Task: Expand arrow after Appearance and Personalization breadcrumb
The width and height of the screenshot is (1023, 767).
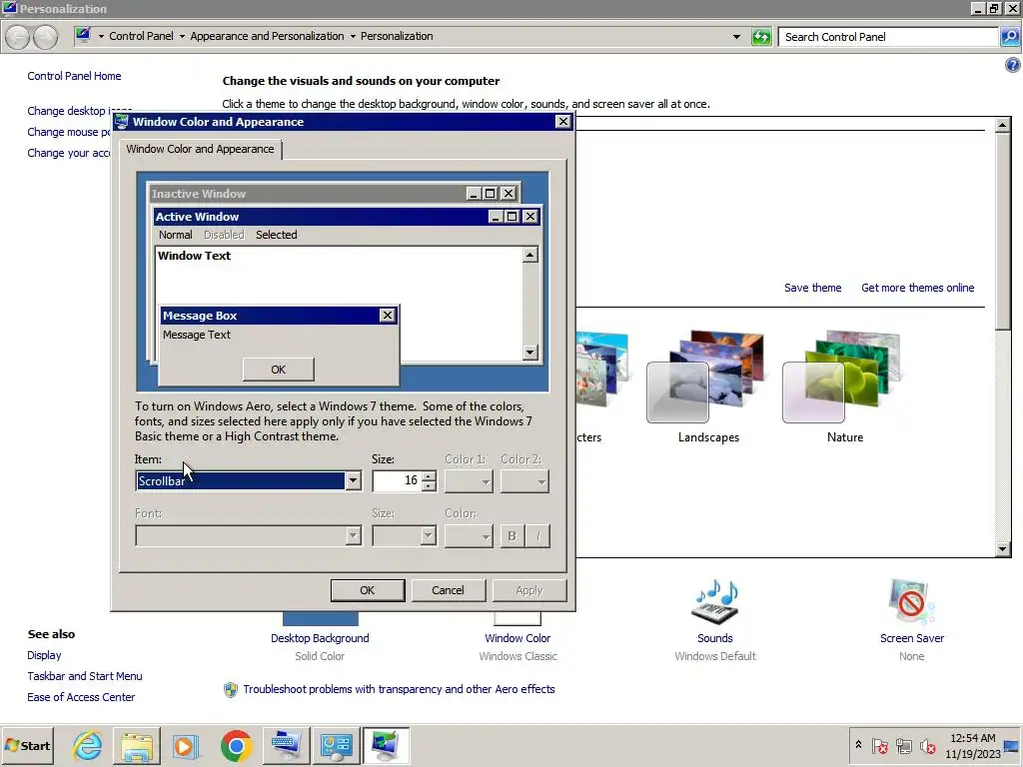Action: (353, 37)
